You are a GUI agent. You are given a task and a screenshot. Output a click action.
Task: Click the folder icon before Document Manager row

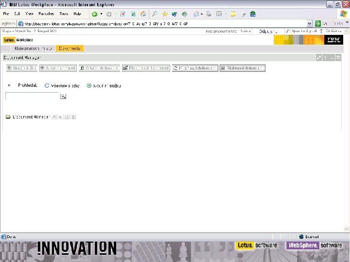coord(8,117)
